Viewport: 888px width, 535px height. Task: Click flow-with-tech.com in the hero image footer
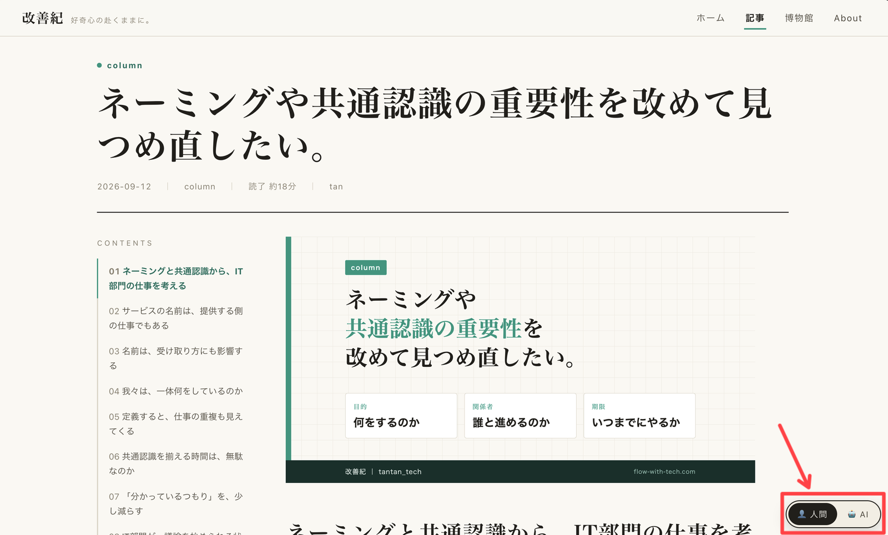664,472
